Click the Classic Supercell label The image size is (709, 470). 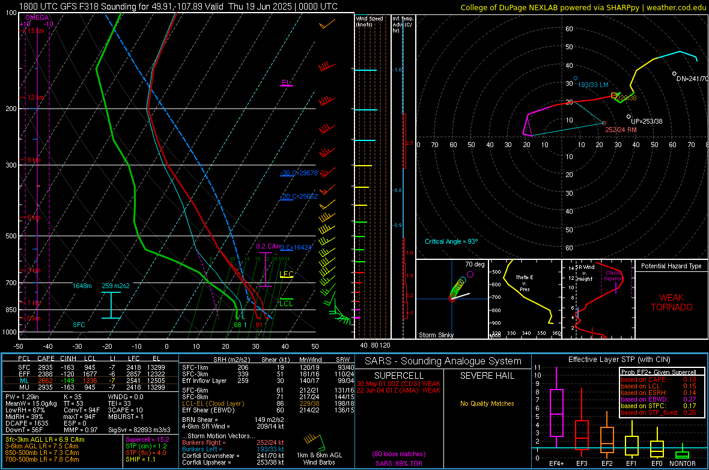coord(613,276)
